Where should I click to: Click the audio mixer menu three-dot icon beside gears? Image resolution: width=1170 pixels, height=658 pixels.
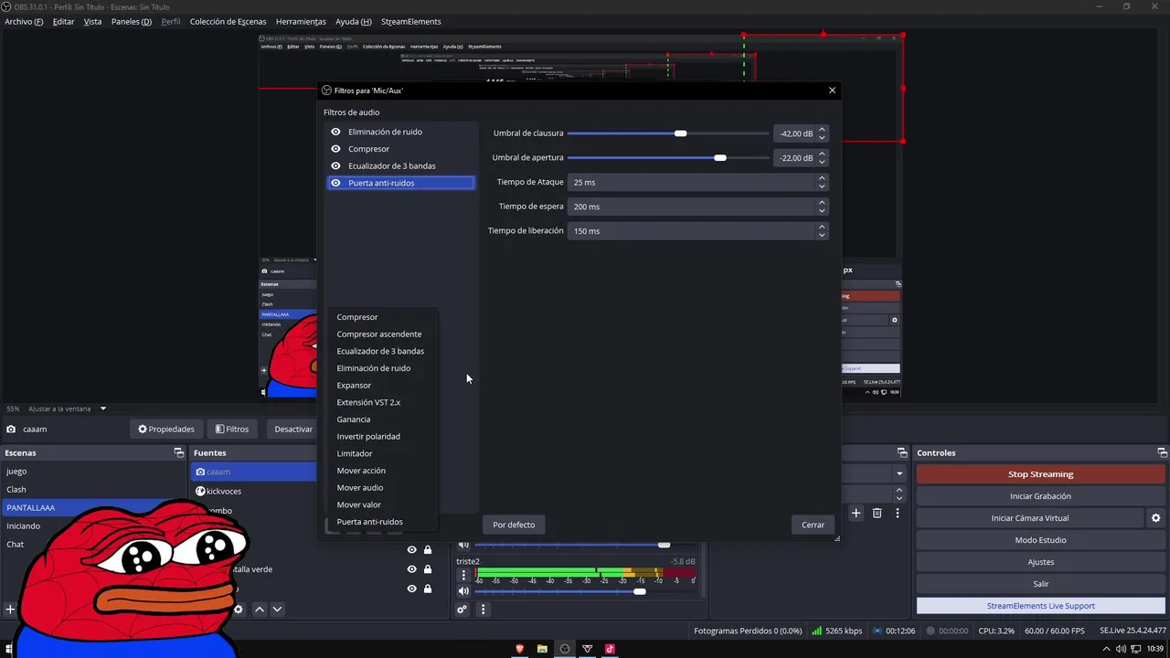point(483,610)
